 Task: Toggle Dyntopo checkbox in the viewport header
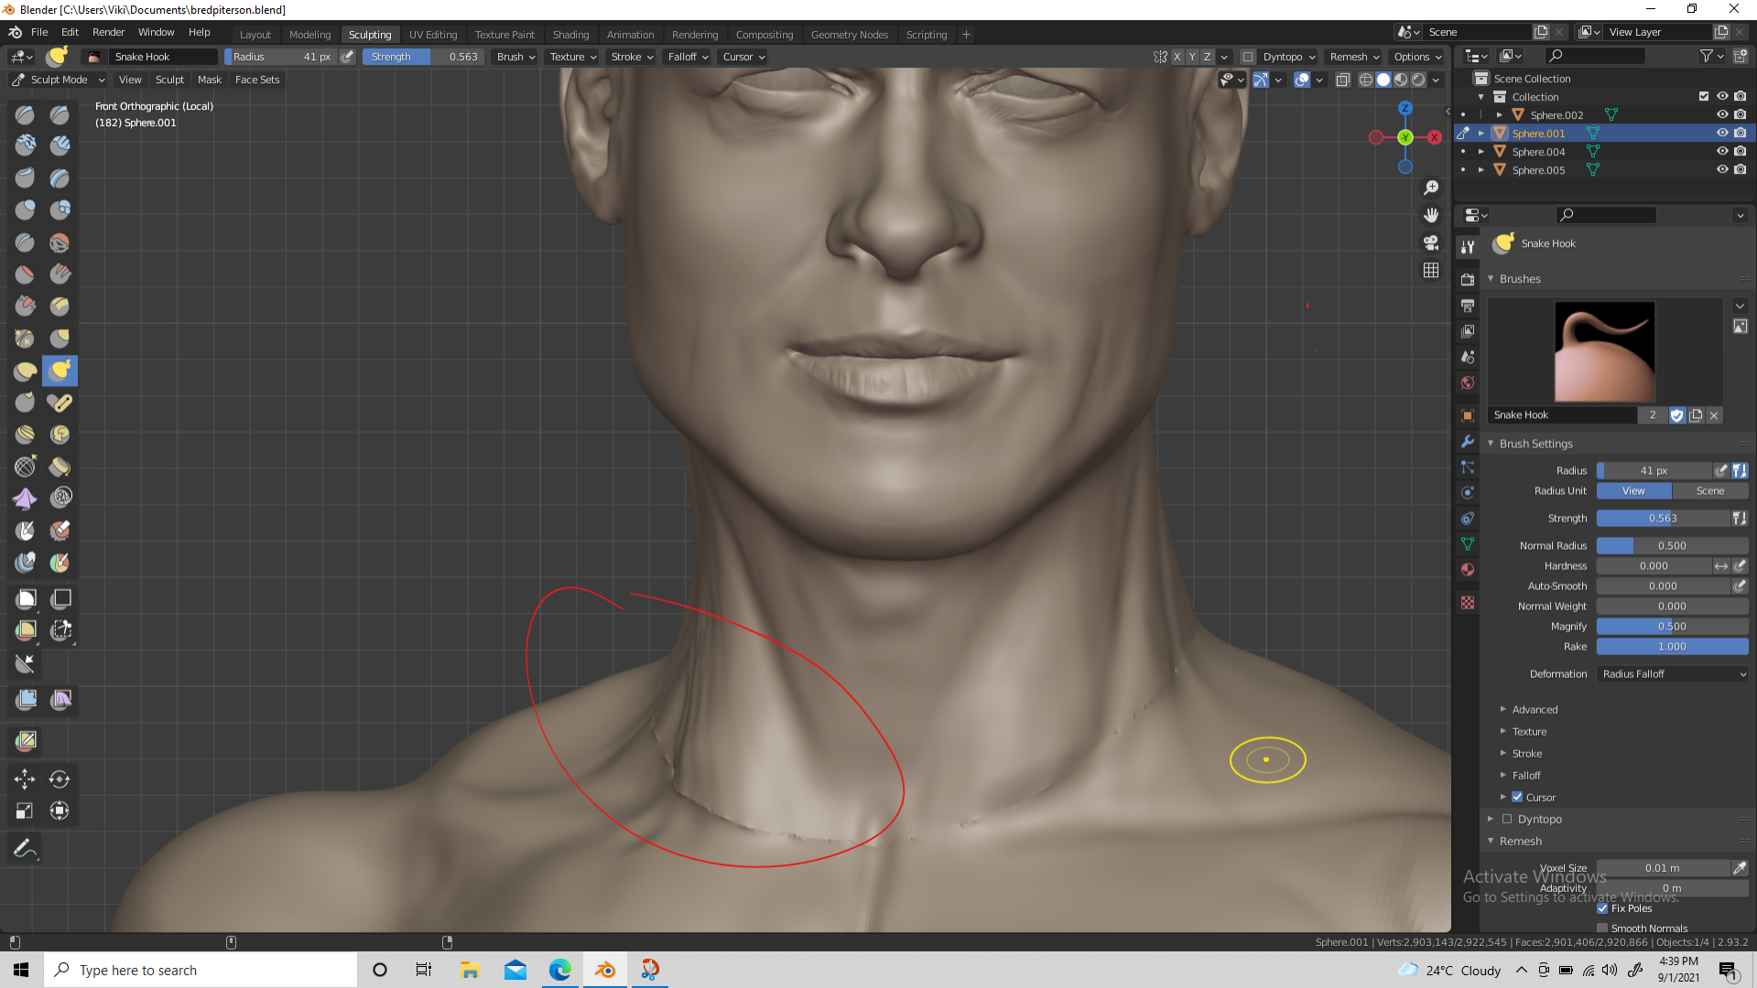point(1247,57)
